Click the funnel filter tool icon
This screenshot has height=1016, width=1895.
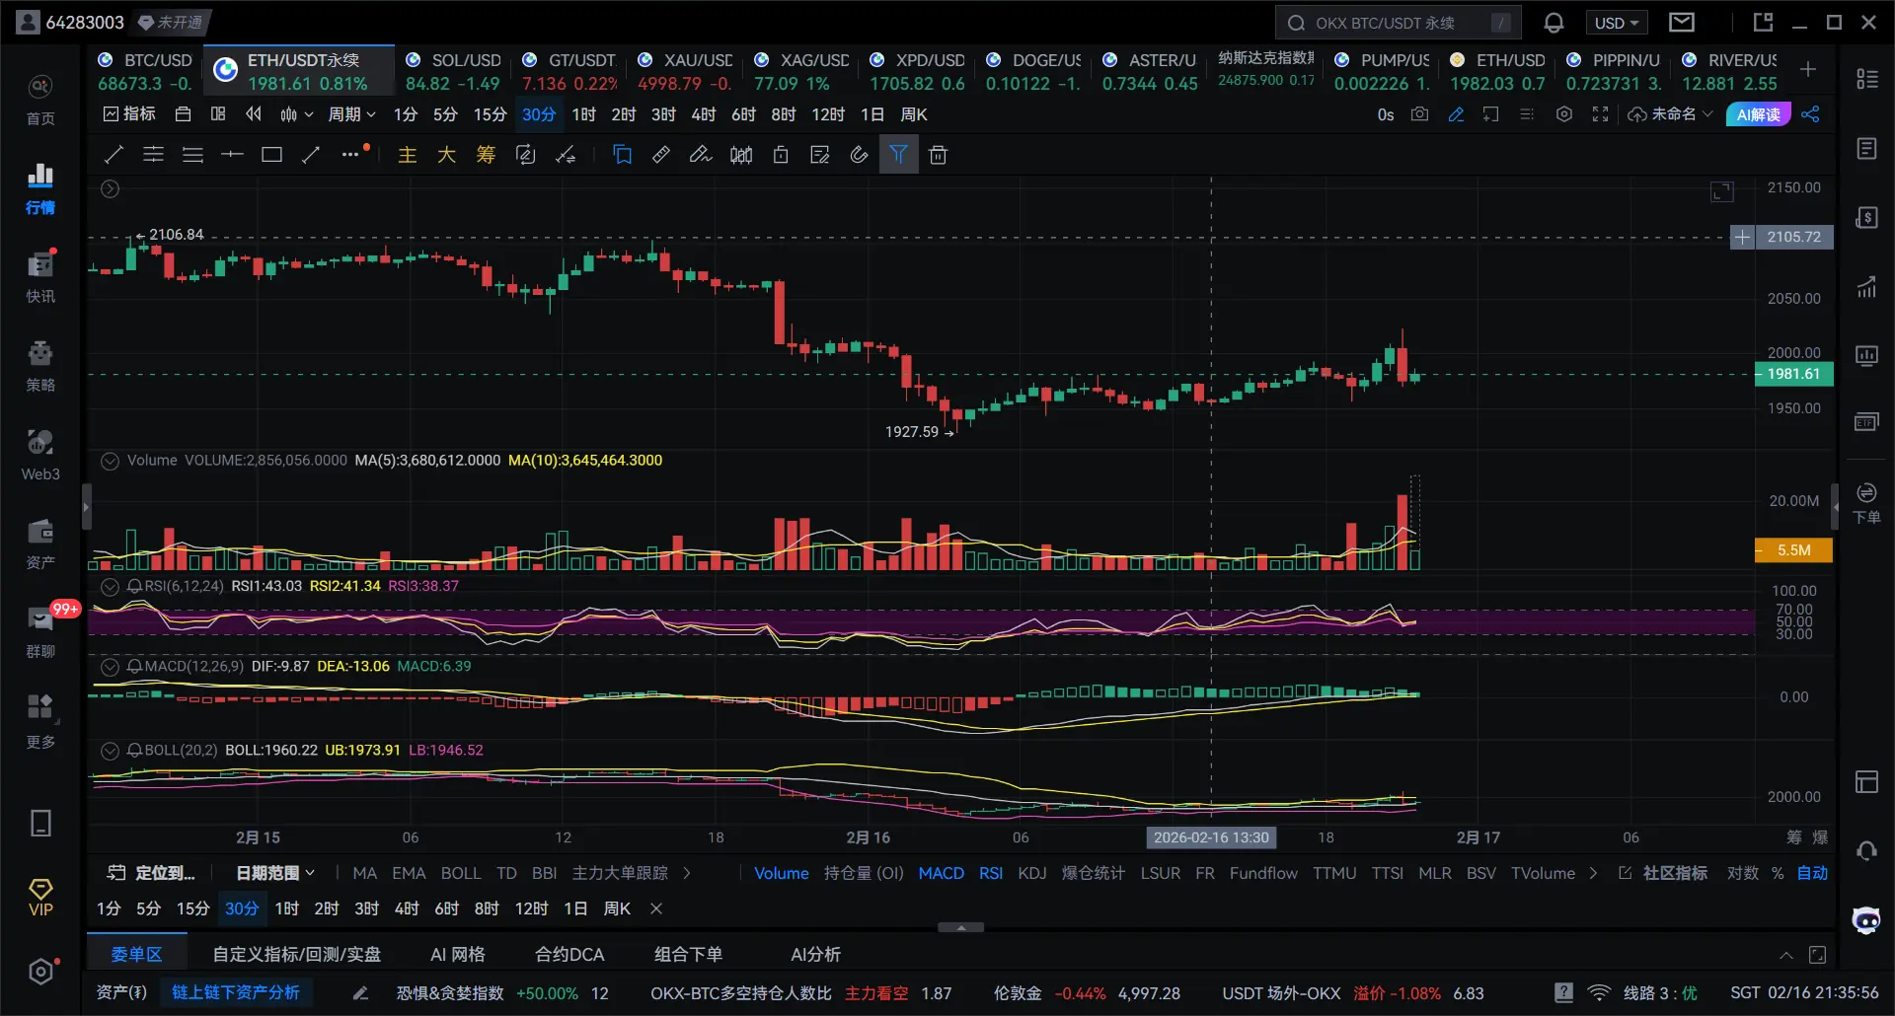click(x=898, y=155)
